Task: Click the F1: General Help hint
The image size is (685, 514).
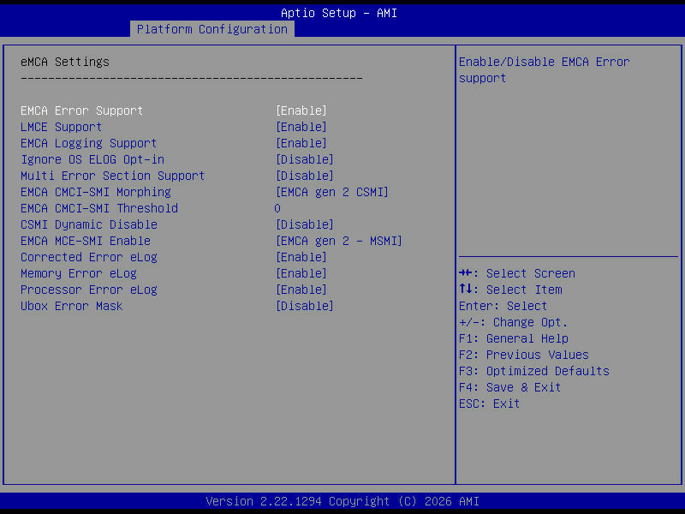Action: [514, 338]
